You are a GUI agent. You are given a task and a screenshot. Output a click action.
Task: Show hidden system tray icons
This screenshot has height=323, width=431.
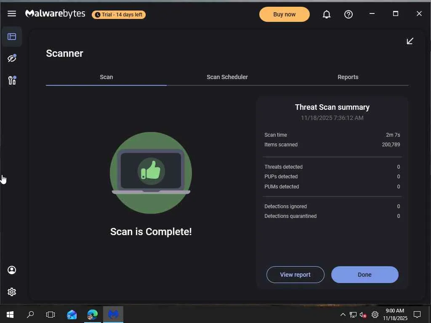[343, 315]
